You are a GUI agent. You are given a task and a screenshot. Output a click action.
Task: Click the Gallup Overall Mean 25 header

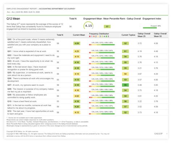(x=144, y=35)
